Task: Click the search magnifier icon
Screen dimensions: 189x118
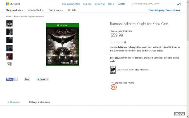Action: tap(178, 4)
